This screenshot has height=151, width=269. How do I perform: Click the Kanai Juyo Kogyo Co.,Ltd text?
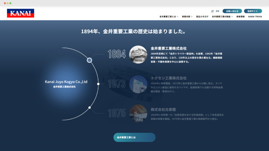coord(66,82)
